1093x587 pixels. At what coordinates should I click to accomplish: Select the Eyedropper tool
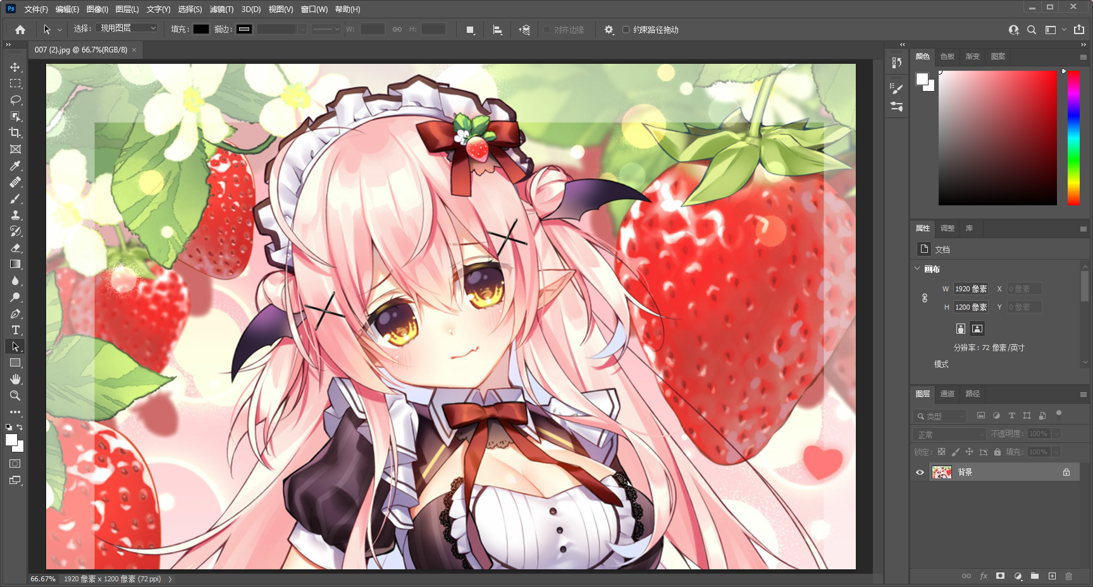15,166
